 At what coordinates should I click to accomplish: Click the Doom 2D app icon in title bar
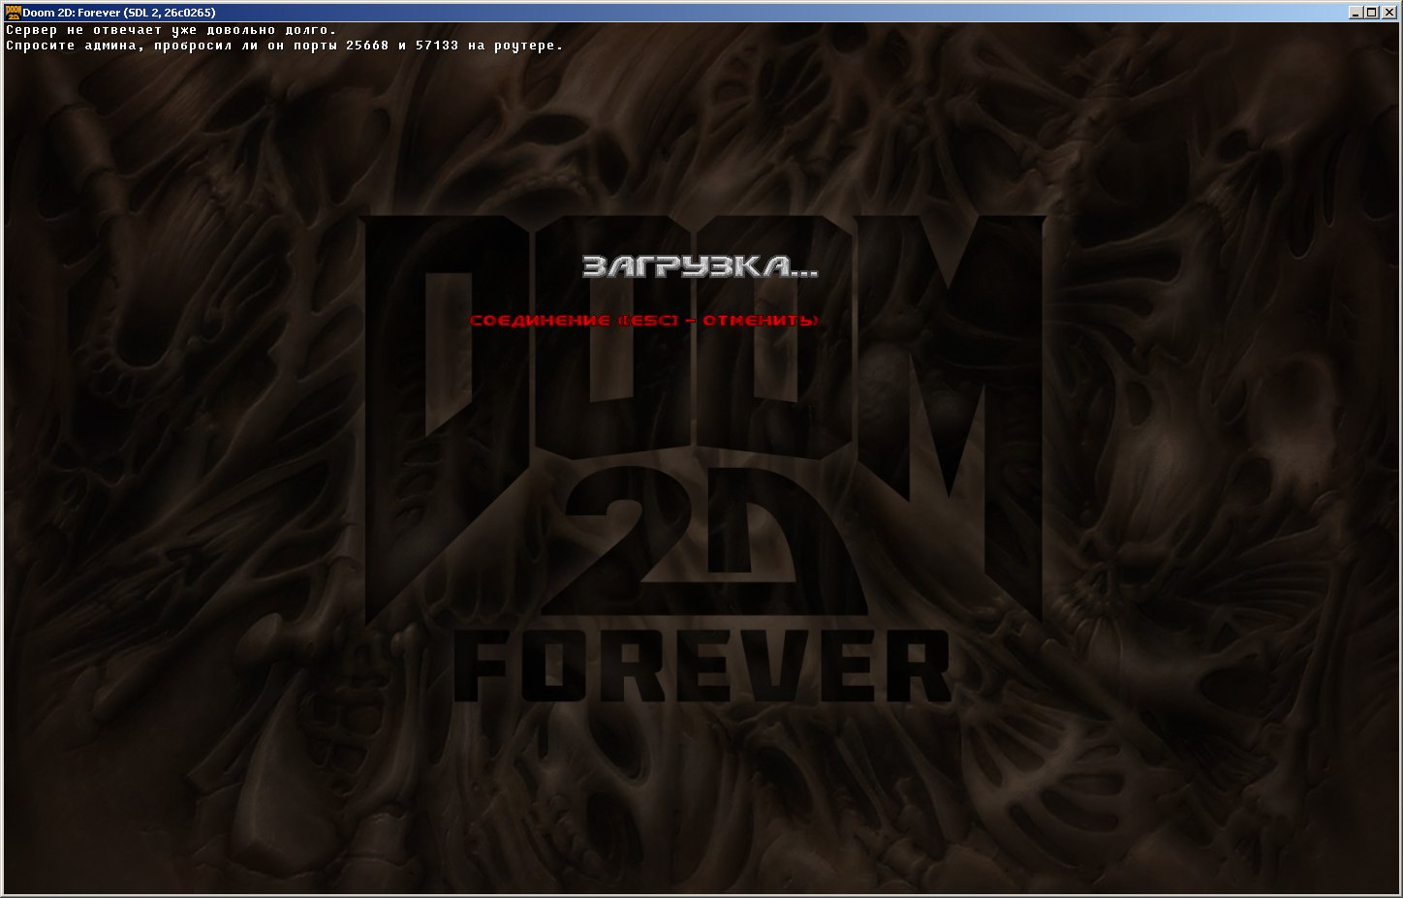point(12,12)
